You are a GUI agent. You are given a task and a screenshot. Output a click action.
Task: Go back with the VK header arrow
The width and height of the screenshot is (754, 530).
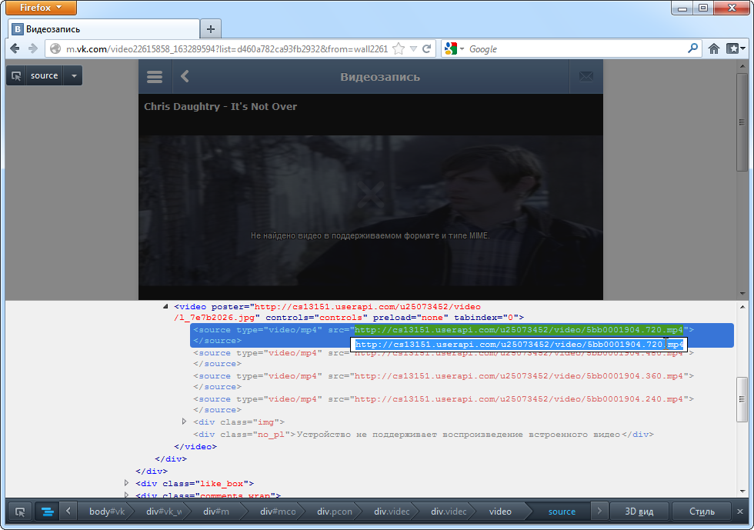[185, 76]
